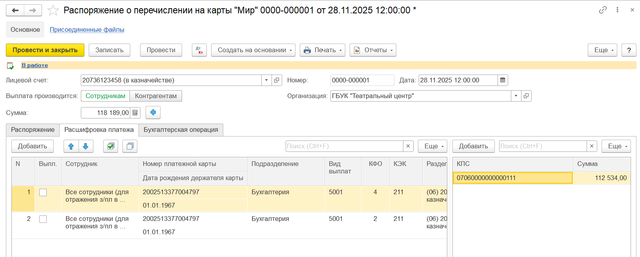Image resolution: width=640 pixels, height=257 pixels.
Task: Switch payment to Контрагентам
Action: click(156, 96)
